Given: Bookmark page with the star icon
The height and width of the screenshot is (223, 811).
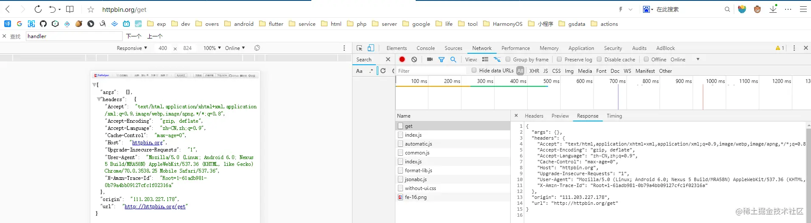Looking at the screenshot, I should [91, 9].
